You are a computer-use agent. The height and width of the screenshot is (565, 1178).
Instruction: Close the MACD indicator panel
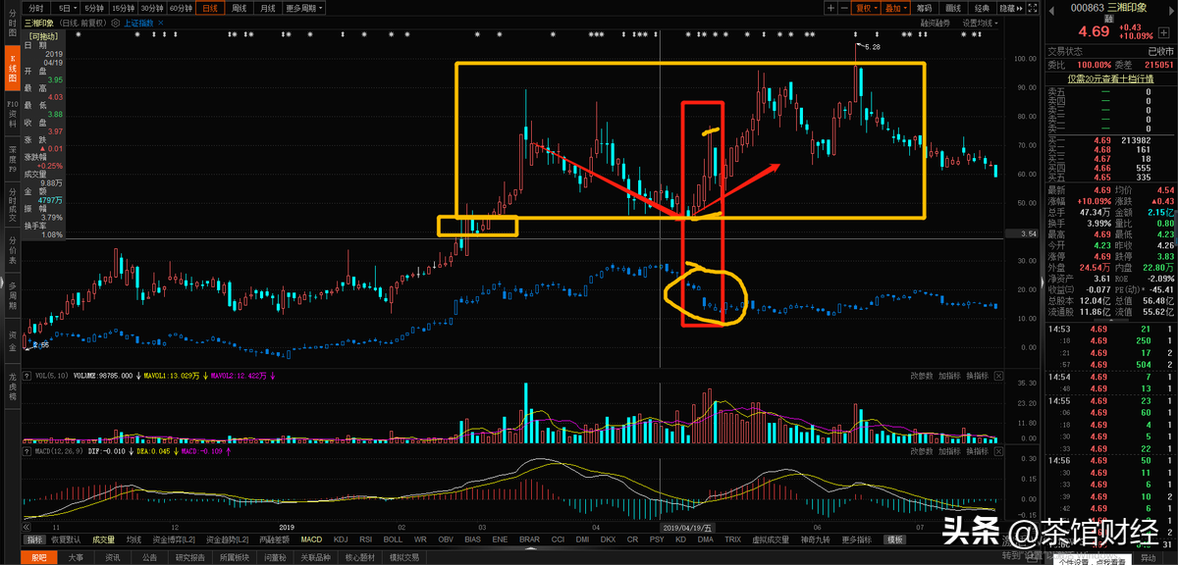999,451
